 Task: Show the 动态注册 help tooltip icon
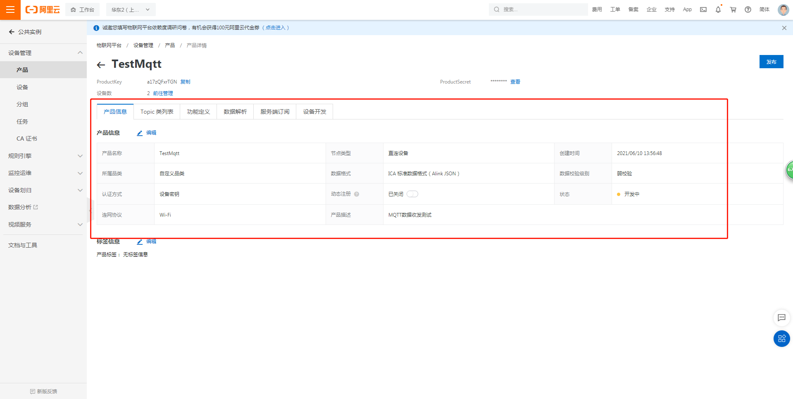[x=357, y=194]
